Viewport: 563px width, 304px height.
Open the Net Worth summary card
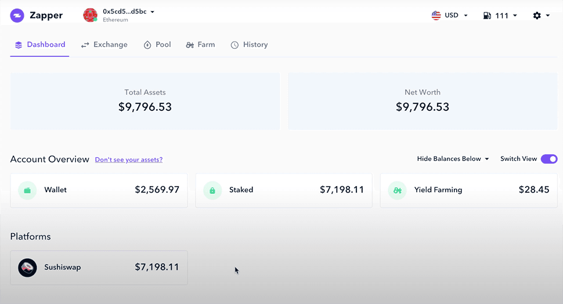coord(422,101)
